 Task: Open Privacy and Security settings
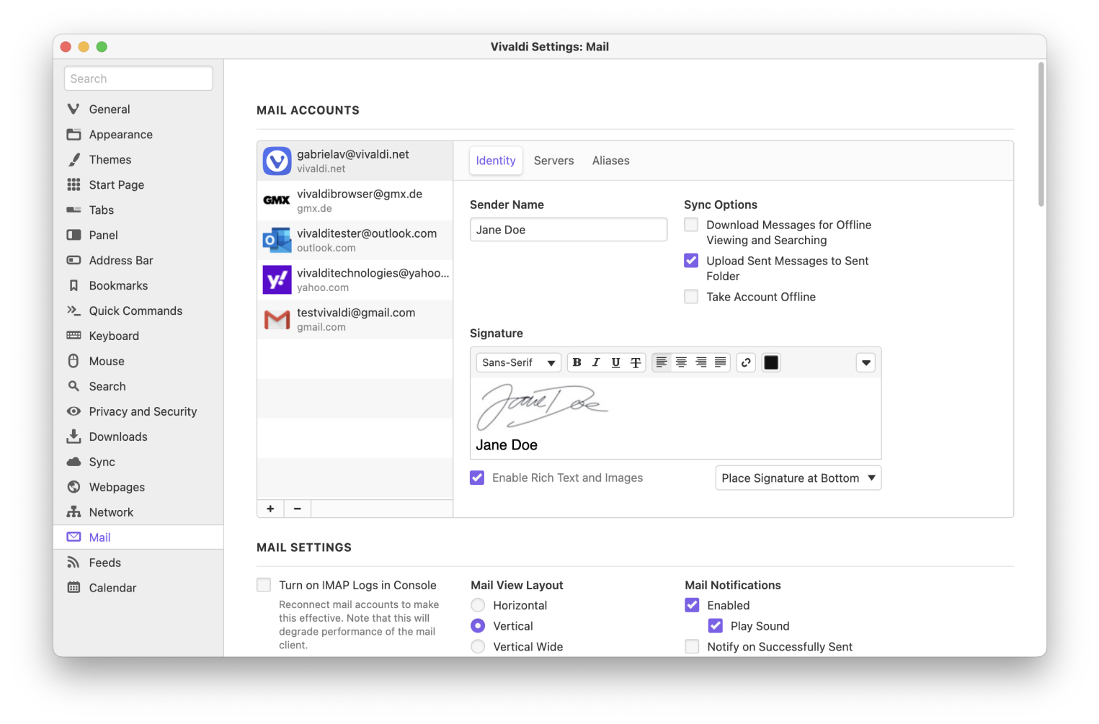[138, 411]
